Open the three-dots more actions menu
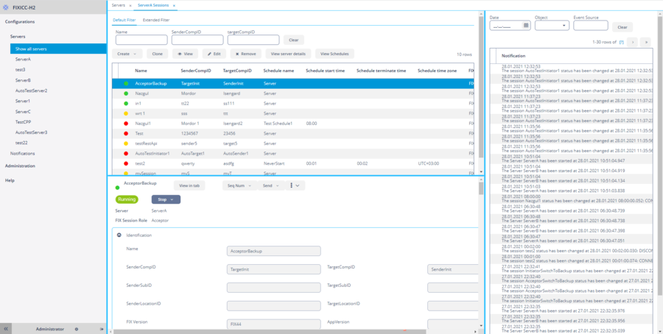This screenshot has height=334, width=663. click(292, 186)
